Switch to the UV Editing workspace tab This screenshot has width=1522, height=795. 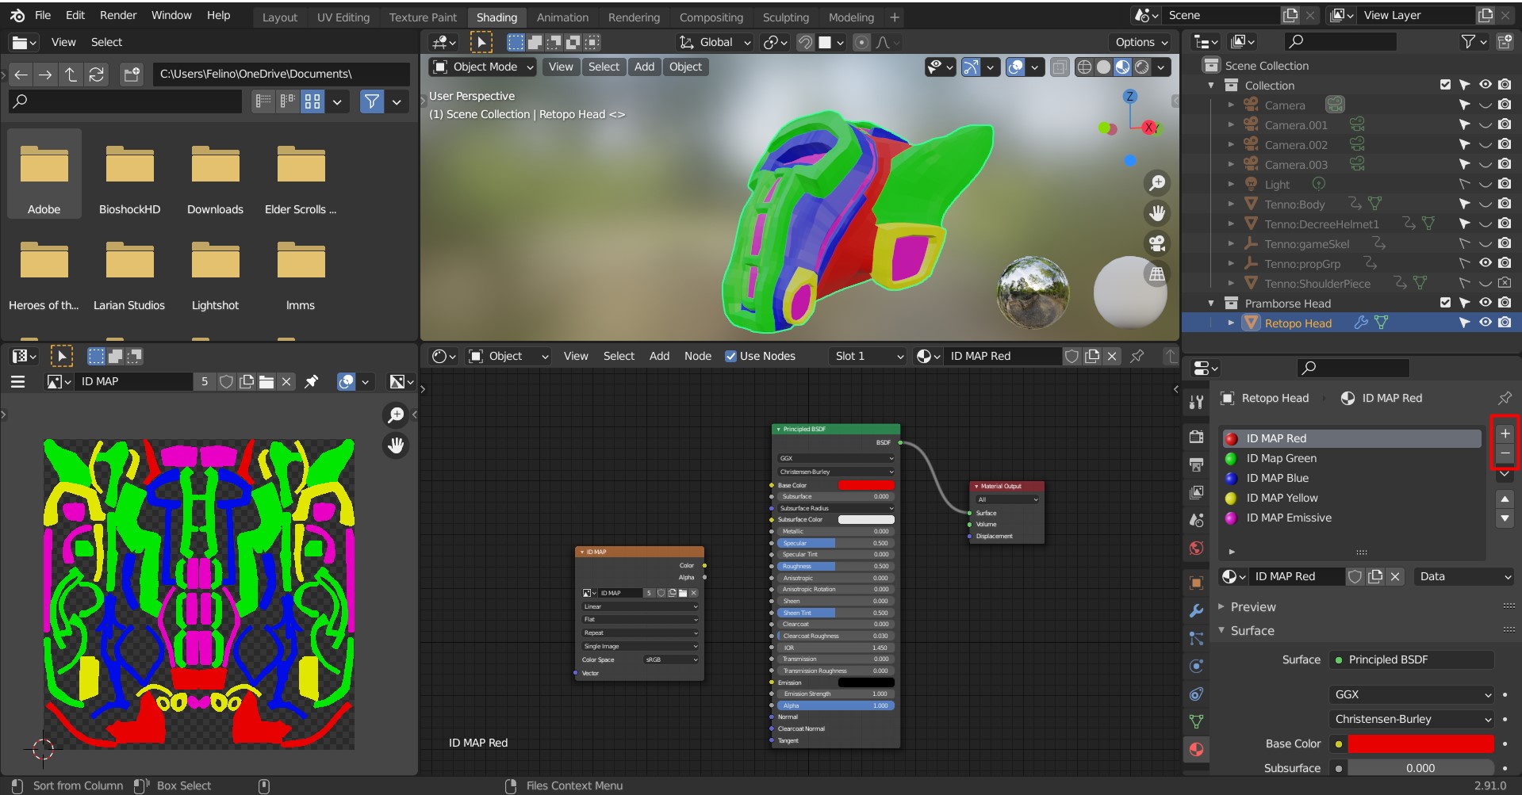343,17
